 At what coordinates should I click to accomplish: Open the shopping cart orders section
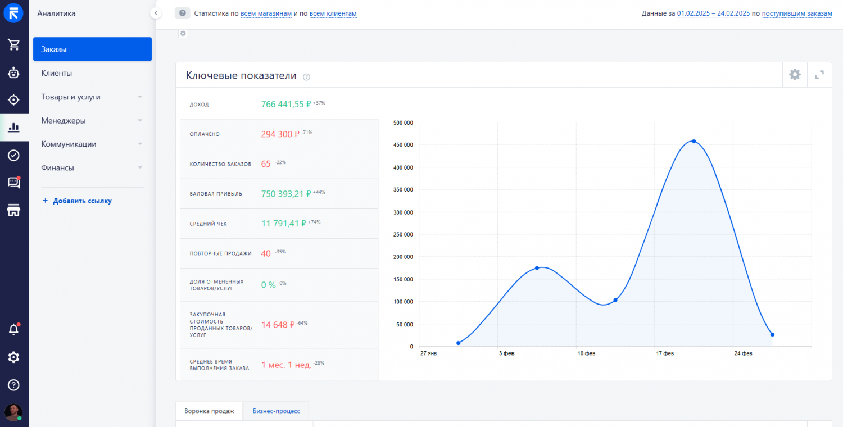(x=14, y=45)
